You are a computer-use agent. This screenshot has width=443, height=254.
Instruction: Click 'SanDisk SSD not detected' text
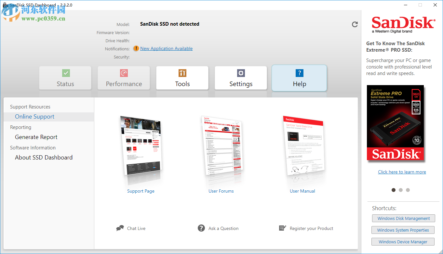coord(170,24)
